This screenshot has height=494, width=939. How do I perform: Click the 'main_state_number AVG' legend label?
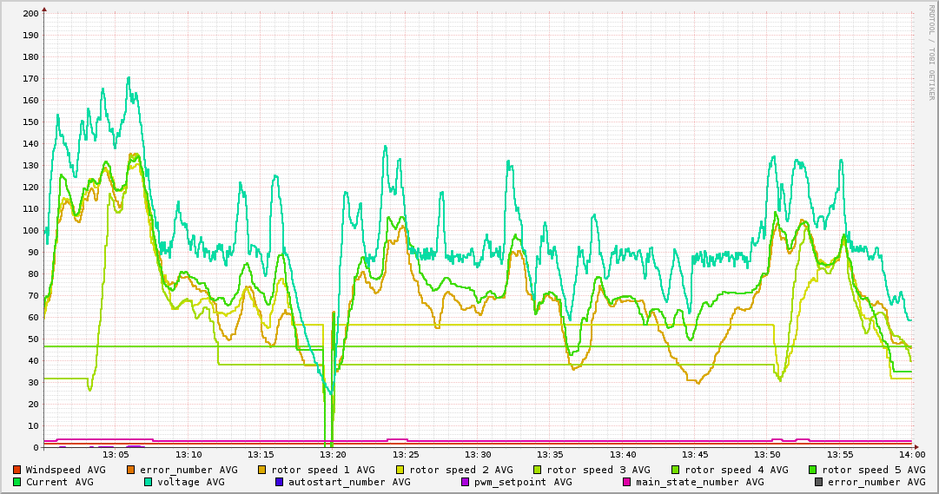[700, 482]
